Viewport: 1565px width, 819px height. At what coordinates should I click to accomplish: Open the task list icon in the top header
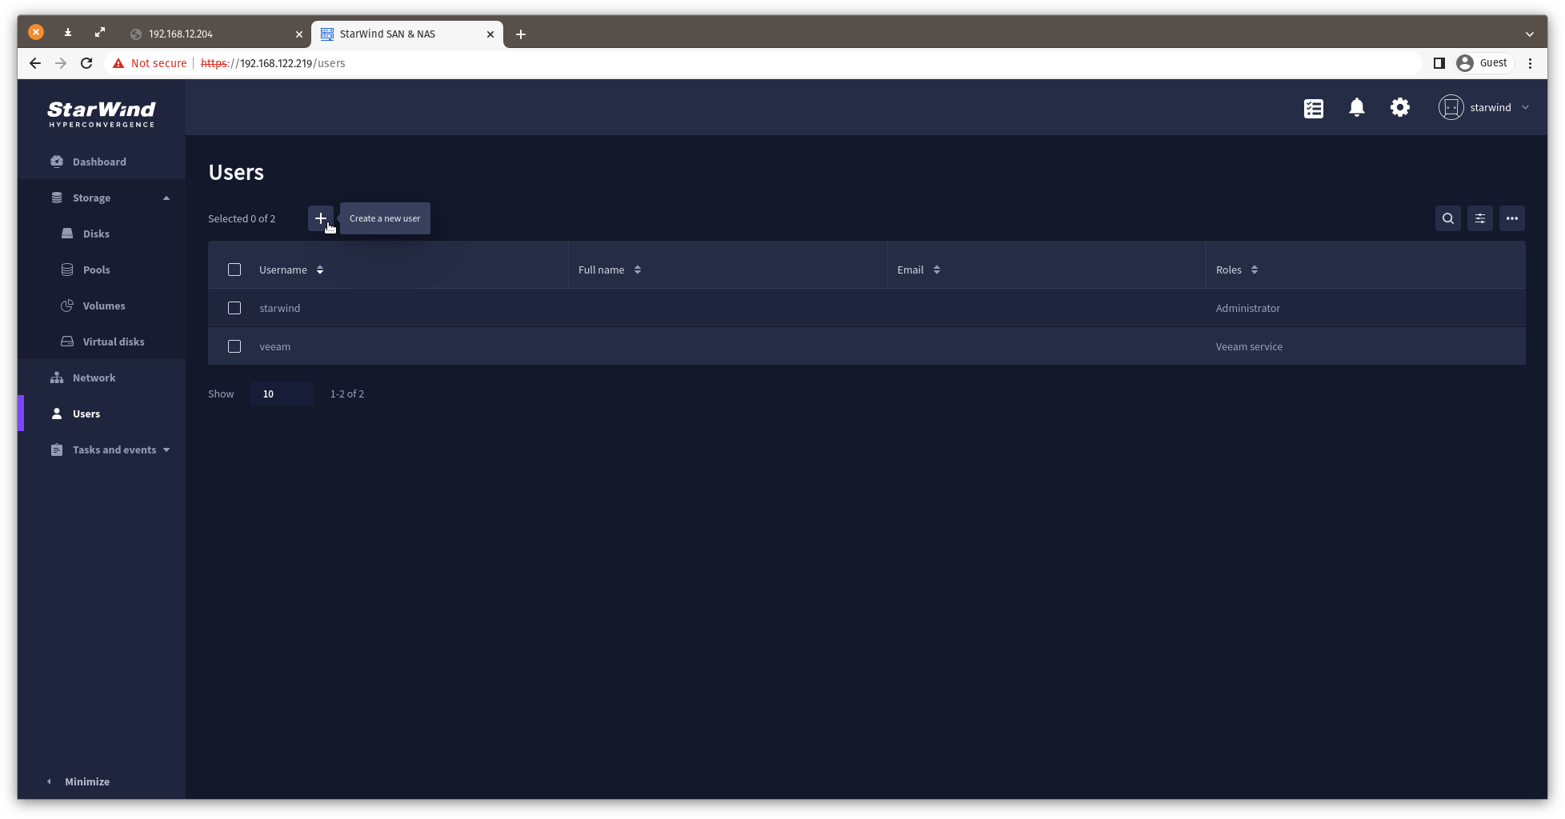coord(1313,108)
